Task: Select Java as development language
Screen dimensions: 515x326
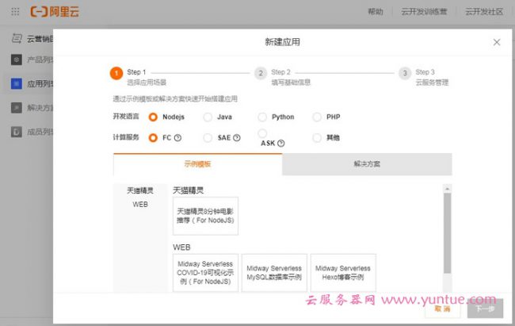Action: (x=208, y=117)
